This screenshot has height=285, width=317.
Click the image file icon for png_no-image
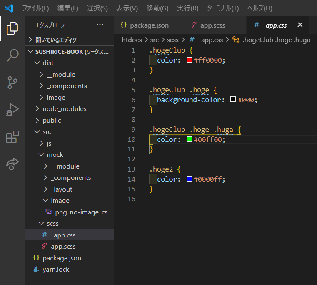point(49,212)
